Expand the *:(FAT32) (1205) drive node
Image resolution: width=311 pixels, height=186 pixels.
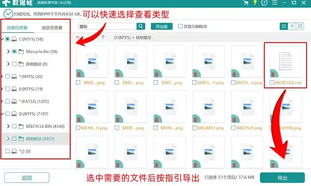click(x=2, y=101)
